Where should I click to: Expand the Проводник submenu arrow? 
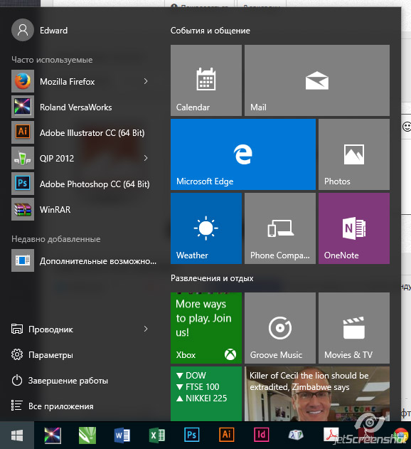click(146, 329)
